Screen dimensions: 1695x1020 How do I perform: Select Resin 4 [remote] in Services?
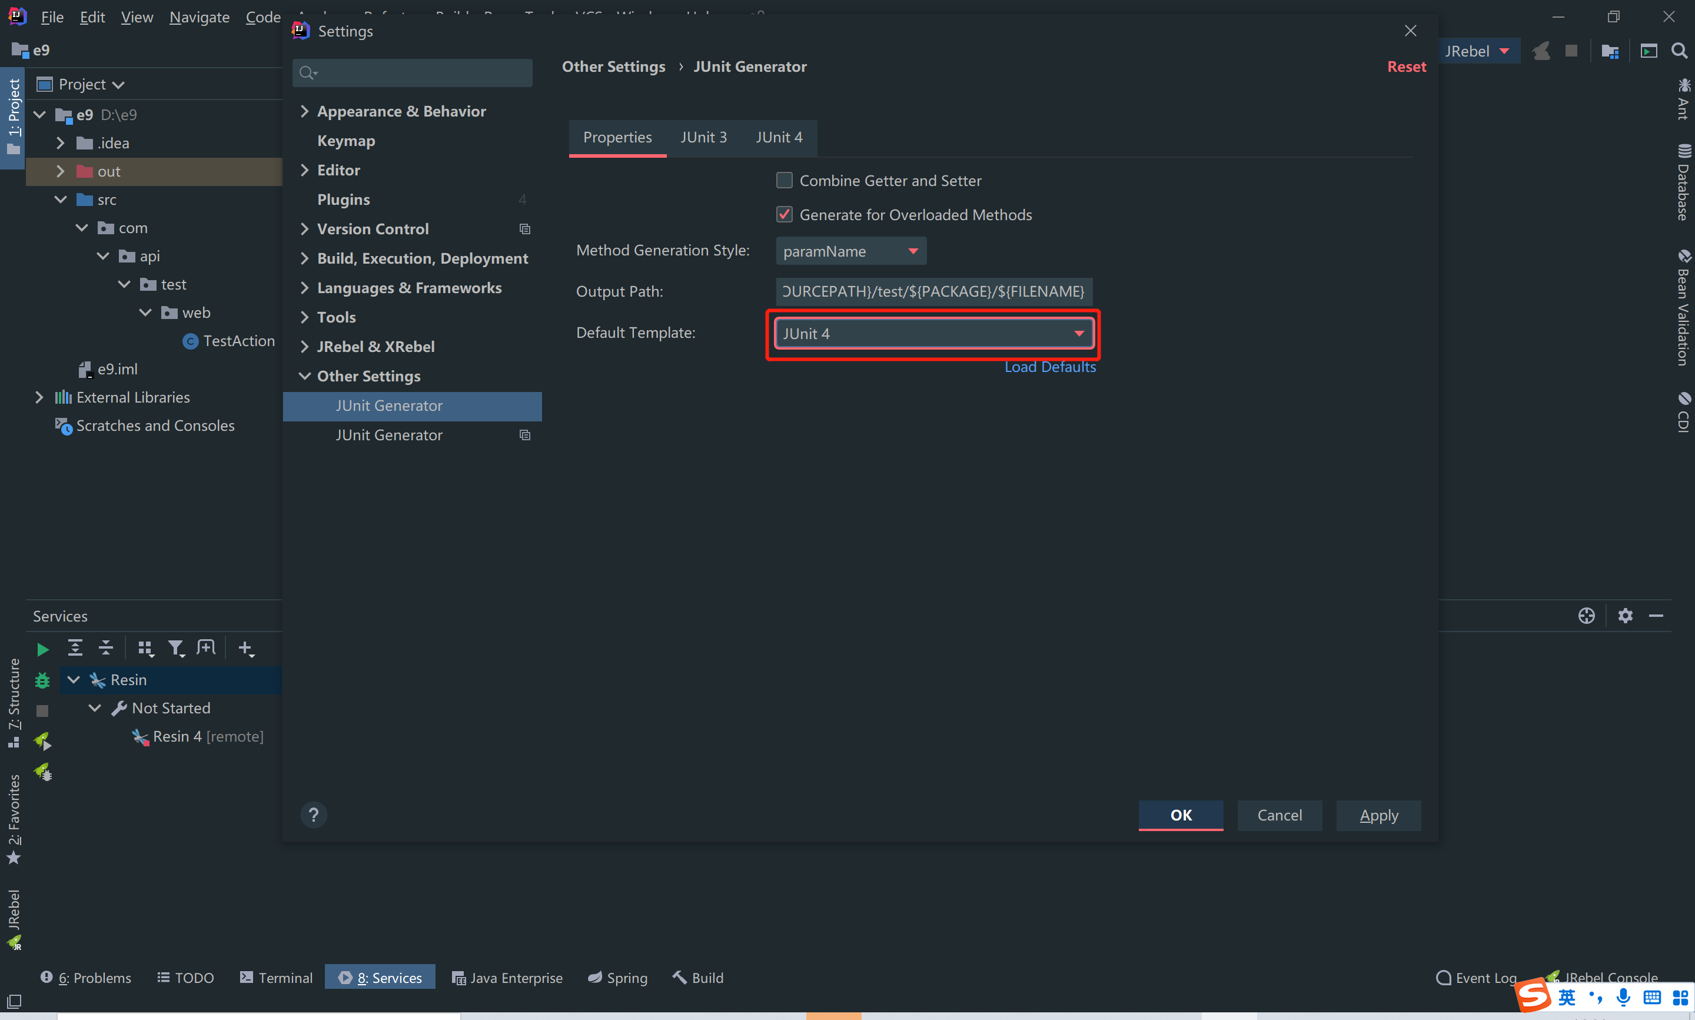[x=198, y=737]
